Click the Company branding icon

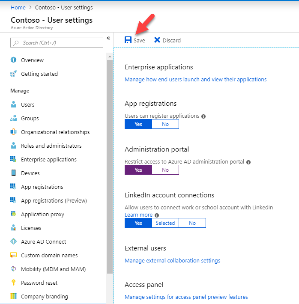point(13,296)
